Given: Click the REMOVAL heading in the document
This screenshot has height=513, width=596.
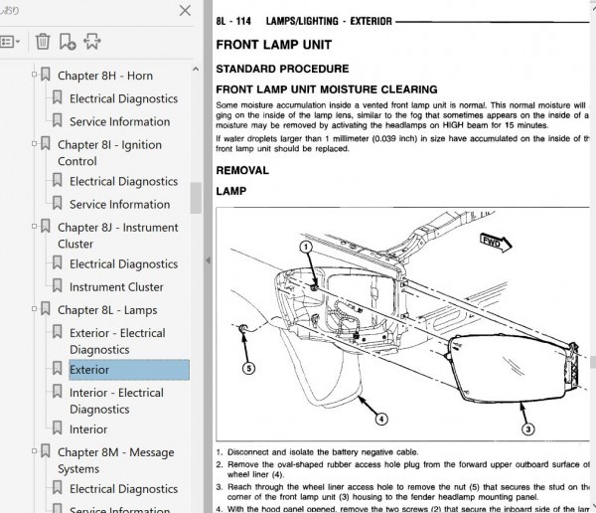Looking at the screenshot, I should pos(242,170).
